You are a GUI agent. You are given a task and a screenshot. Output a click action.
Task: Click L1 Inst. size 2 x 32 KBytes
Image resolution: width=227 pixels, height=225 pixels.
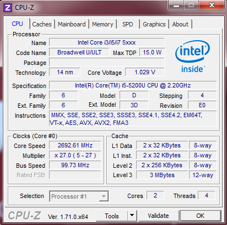pos(162,155)
